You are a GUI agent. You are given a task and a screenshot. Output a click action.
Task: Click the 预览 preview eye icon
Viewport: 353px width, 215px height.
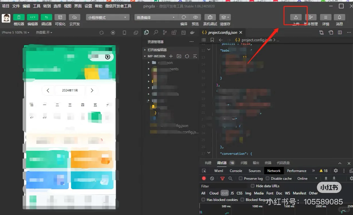pos(195,17)
